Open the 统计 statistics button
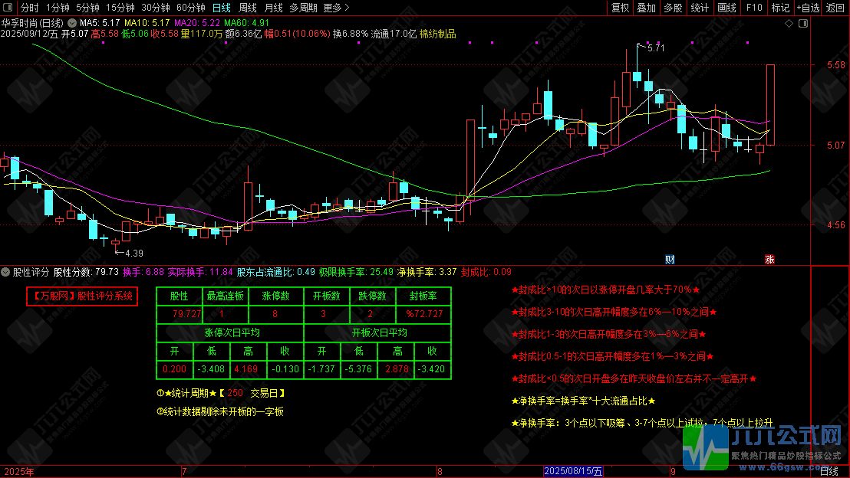 click(700, 8)
